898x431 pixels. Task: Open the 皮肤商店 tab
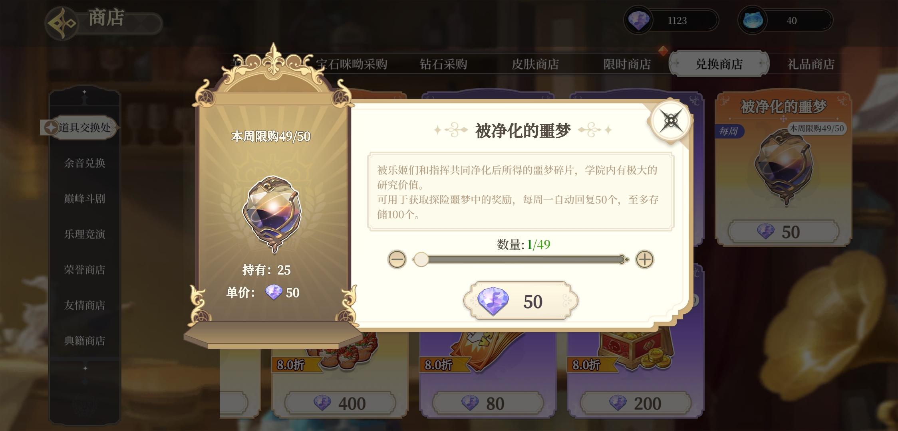(x=535, y=64)
